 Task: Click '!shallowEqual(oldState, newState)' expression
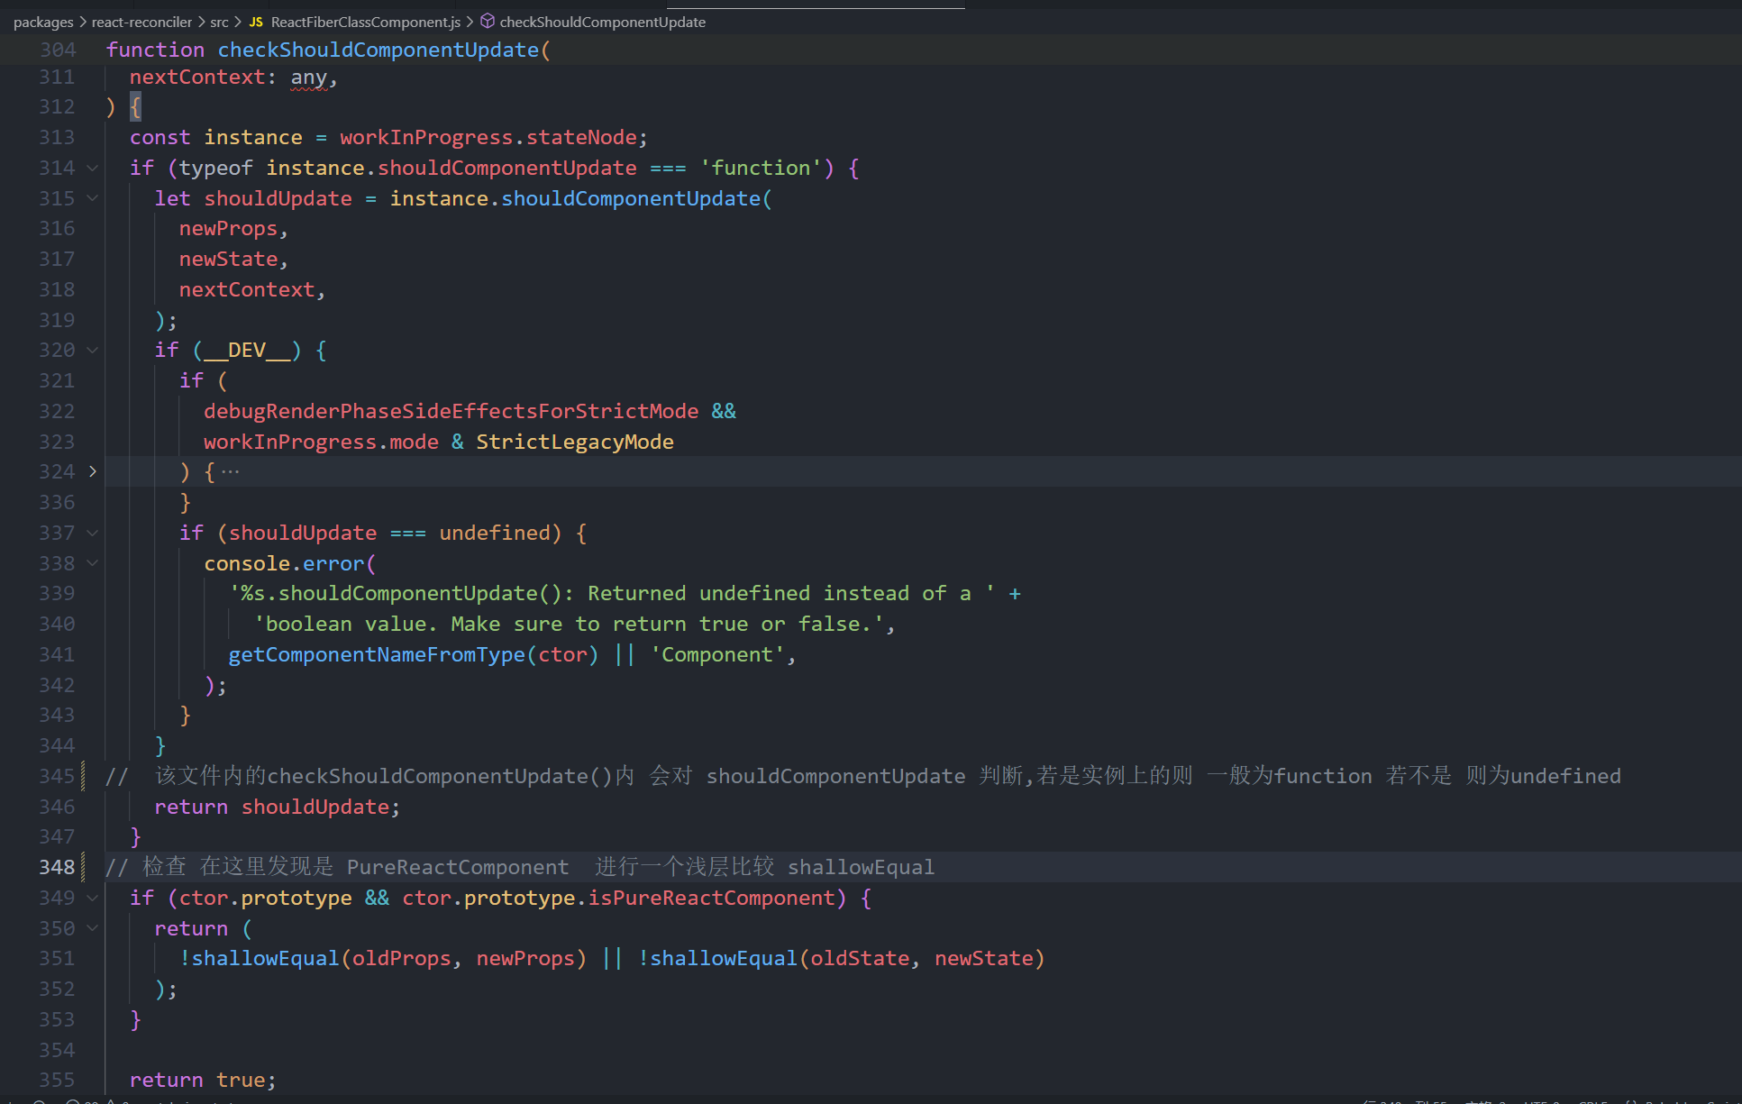coord(841,958)
